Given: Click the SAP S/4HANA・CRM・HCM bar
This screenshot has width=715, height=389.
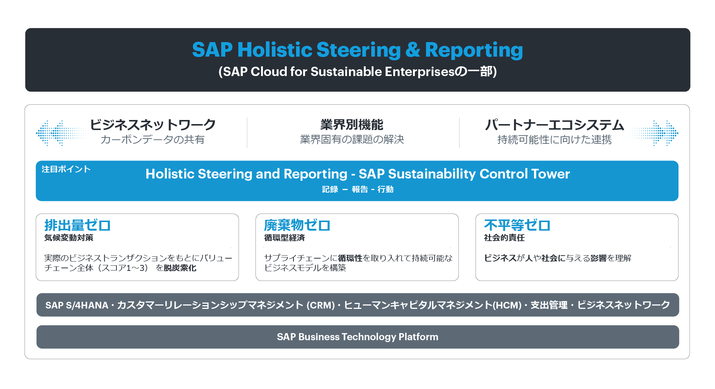Looking at the screenshot, I should coord(357,305).
